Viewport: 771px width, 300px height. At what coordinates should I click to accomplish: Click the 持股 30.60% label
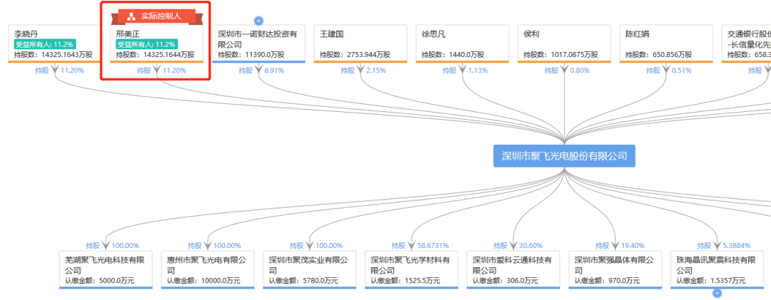[x=518, y=245]
